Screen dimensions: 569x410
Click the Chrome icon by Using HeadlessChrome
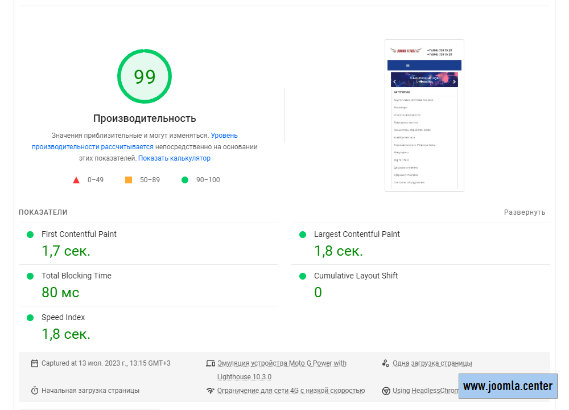click(386, 391)
